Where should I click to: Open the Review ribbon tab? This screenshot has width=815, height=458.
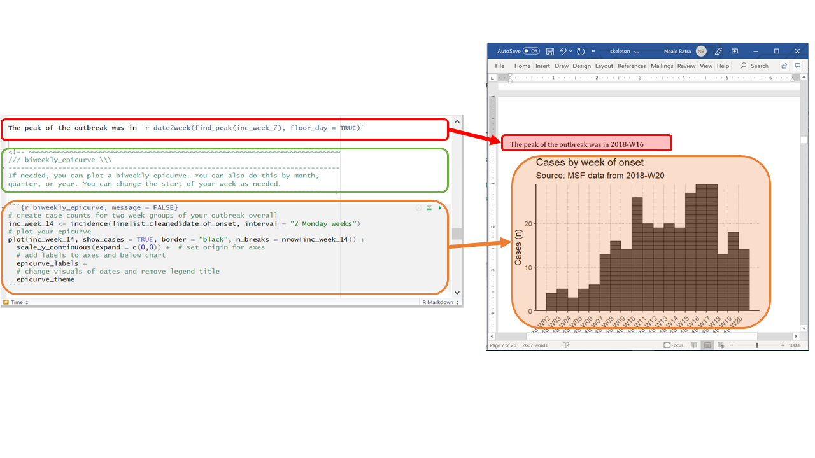coord(686,66)
